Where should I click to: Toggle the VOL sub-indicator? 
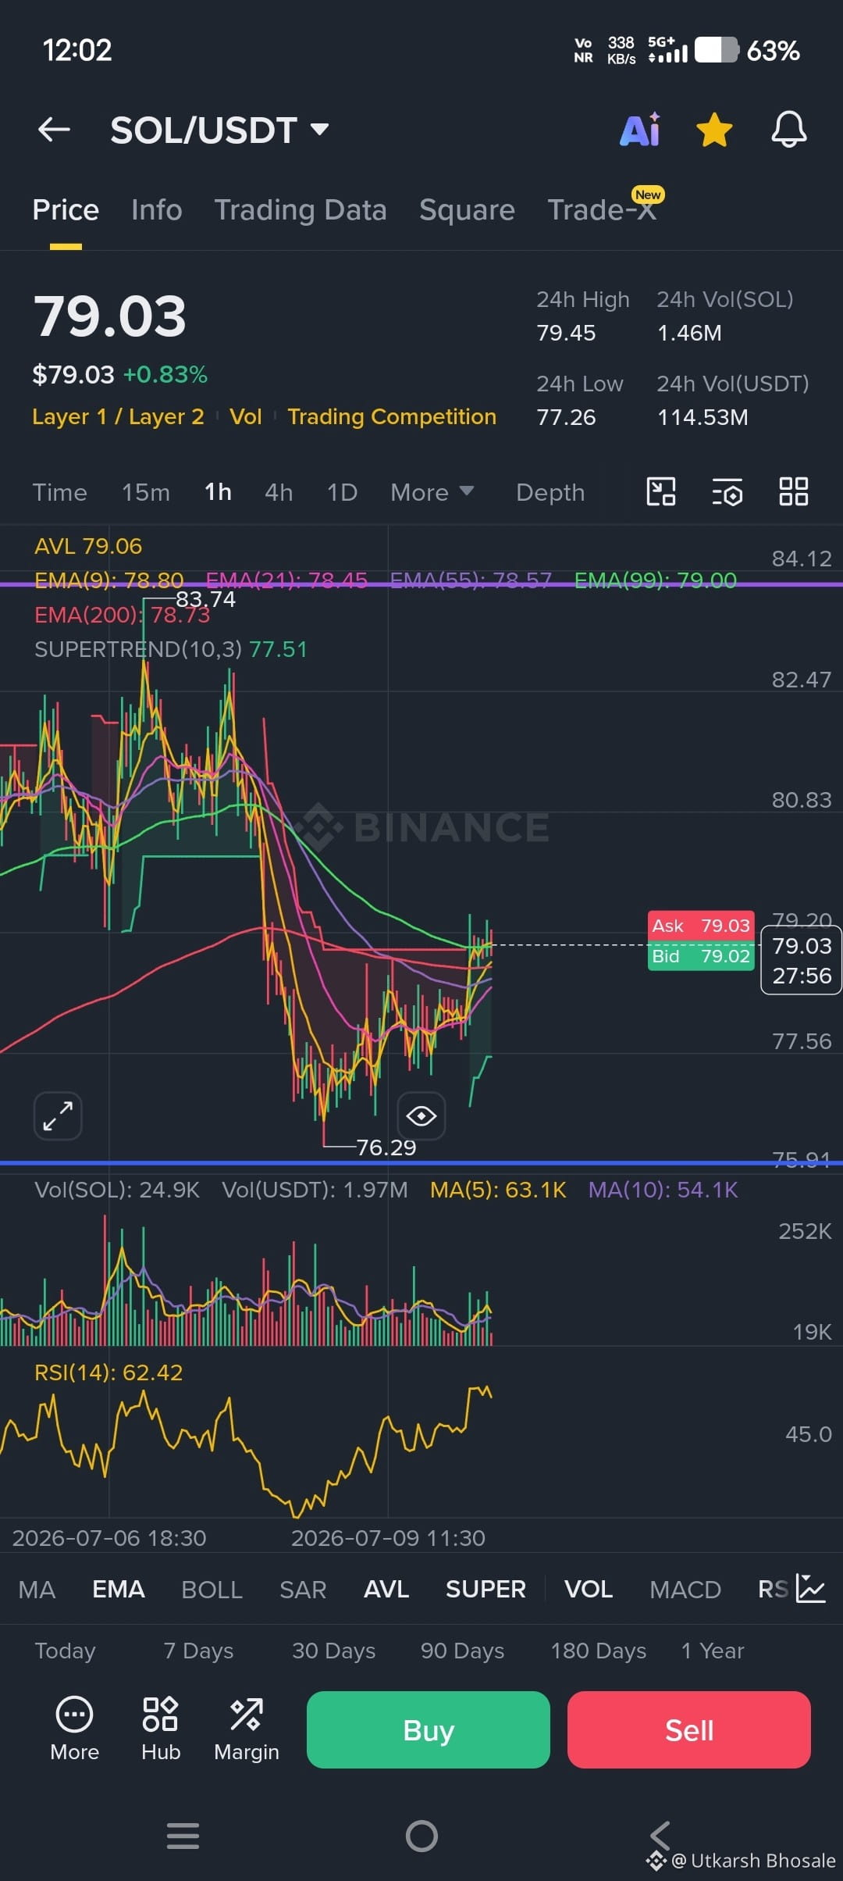[589, 1590]
